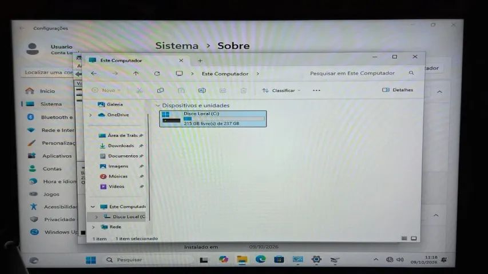The height and width of the screenshot is (274, 488).
Task: Open Microsoft Edge from taskbar
Action: [260, 259]
